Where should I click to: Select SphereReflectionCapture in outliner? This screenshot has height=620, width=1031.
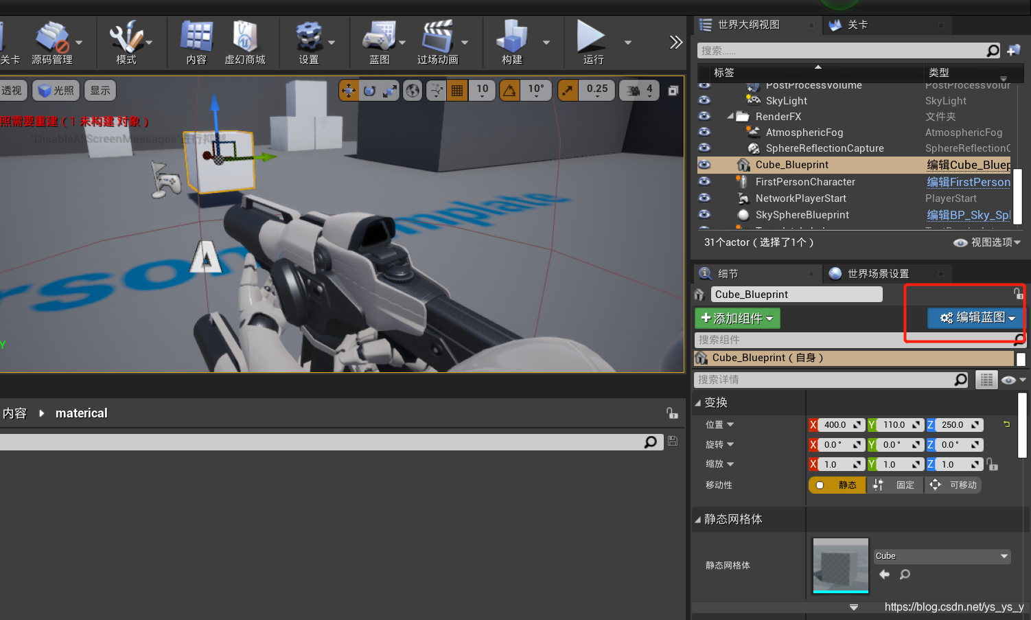[x=824, y=148]
